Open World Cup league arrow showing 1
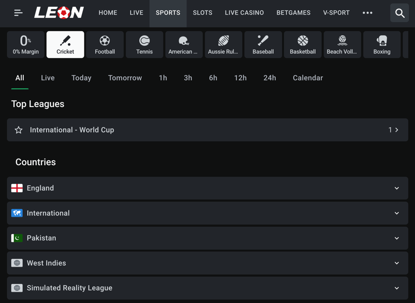 pyautogui.click(x=393, y=130)
